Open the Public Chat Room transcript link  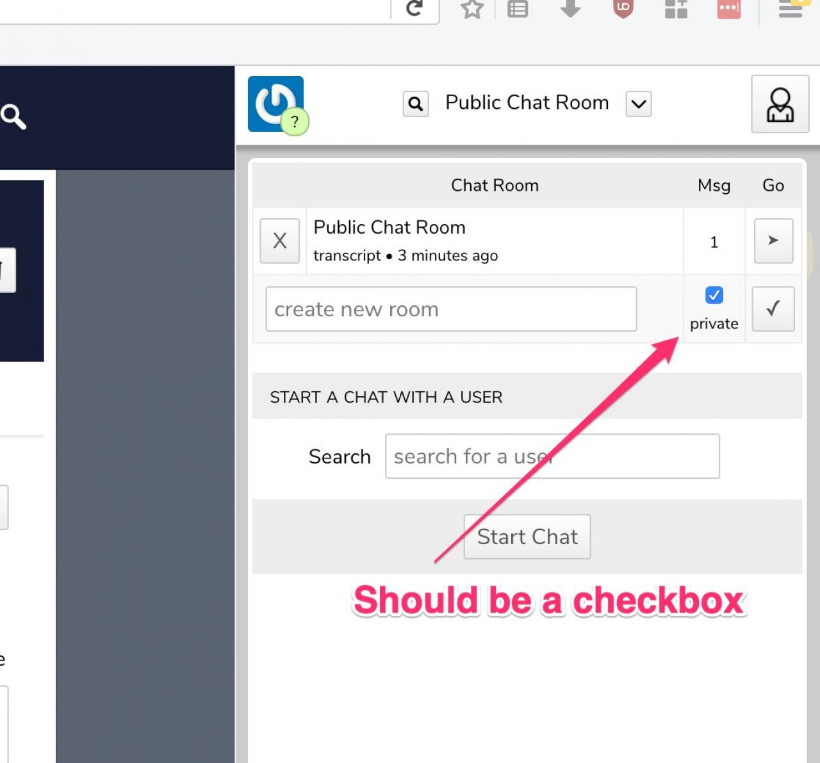(x=347, y=255)
